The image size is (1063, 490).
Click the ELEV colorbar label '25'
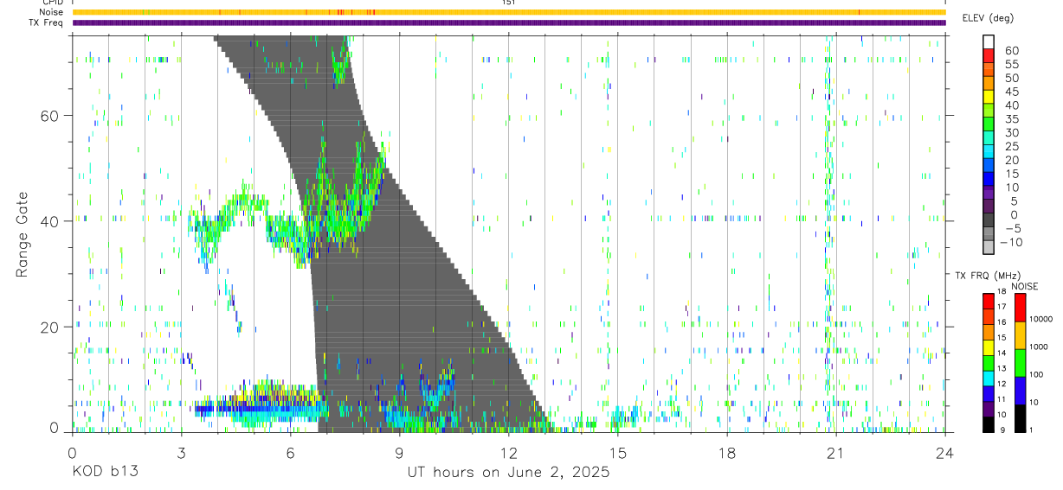pos(1011,147)
